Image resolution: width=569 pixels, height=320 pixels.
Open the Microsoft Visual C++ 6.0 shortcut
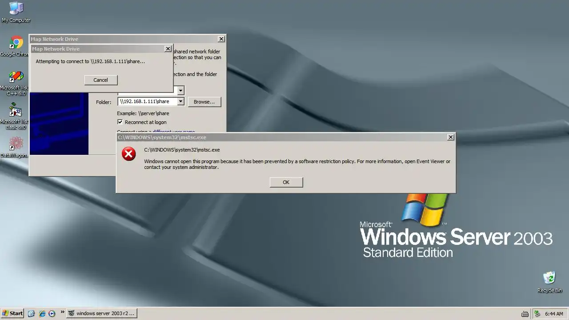[16, 83]
